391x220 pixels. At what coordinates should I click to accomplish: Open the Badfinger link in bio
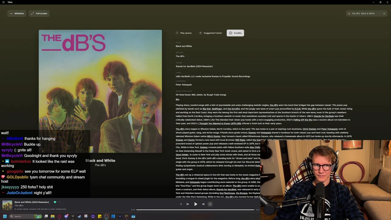(x=217, y=109)
